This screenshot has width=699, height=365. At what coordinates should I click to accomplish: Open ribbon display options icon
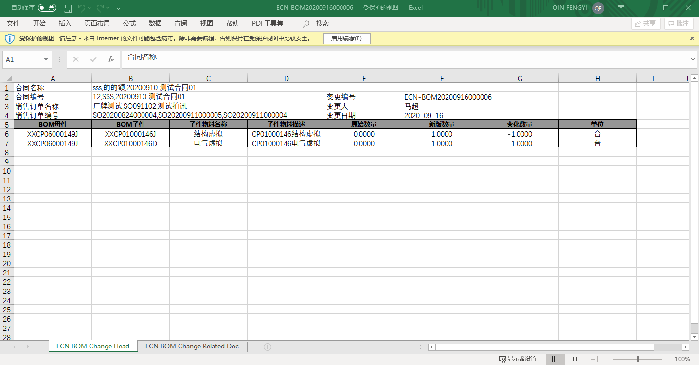click(621, 8)
